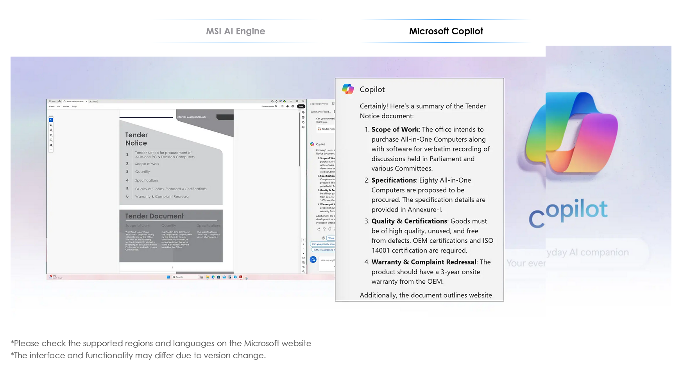
Task: Open the All tools menu
Action: [x=51, y=106]
